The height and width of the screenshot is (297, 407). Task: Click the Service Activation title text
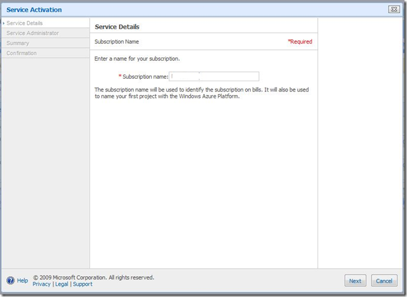(34, 10)
